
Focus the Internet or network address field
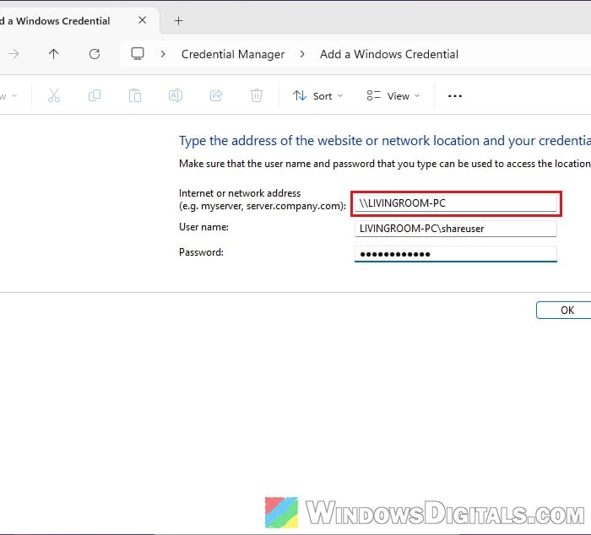coord(455,203)
